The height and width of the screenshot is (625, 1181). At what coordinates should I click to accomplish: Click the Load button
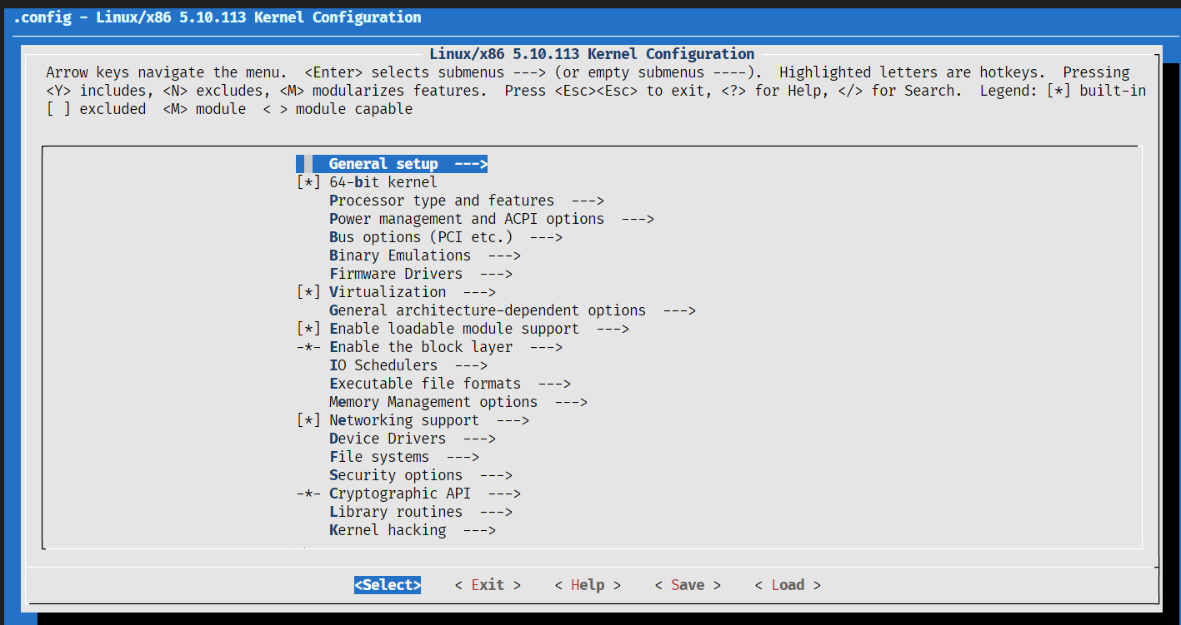coord(788,585)
